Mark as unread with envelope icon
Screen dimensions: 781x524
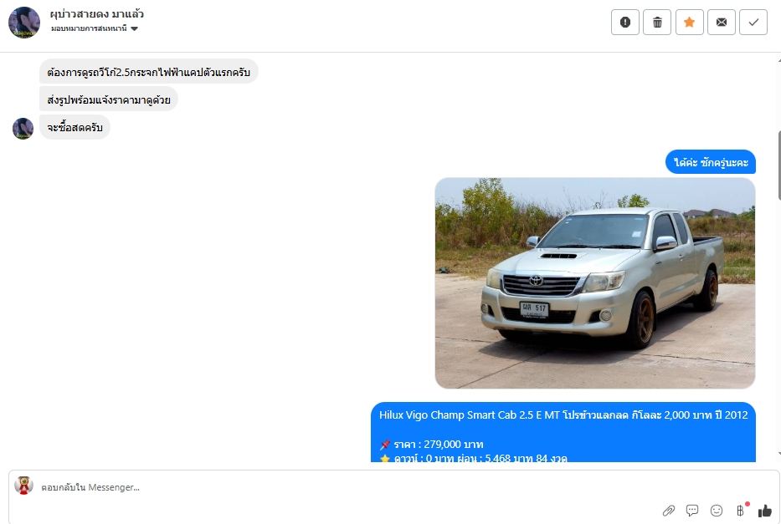[722, 22]
